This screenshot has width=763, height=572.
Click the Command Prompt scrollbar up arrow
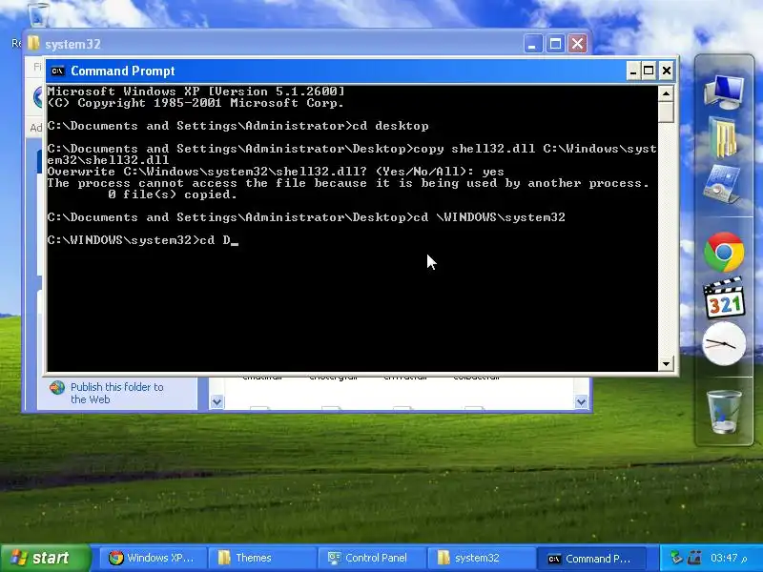coord(666,92)
